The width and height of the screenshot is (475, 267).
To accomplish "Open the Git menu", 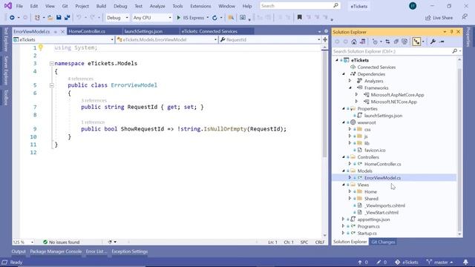I will coord(65,6).
